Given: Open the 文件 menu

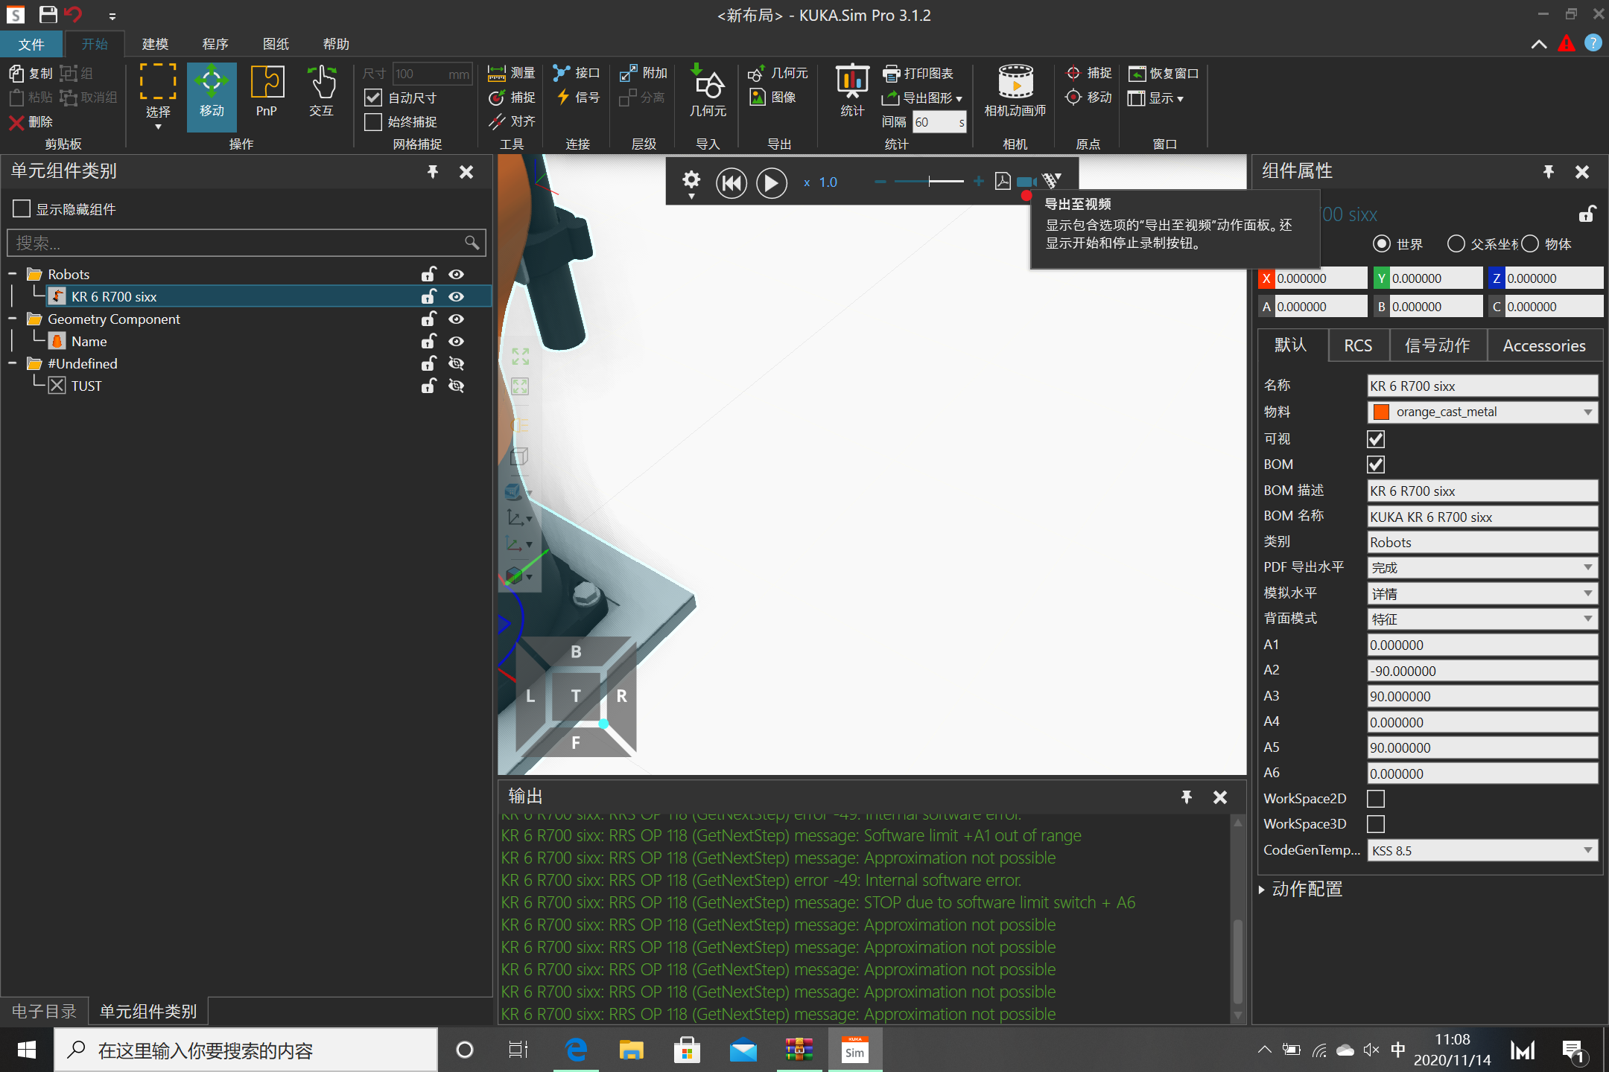Looking at the screenshot, I should 31,44.
